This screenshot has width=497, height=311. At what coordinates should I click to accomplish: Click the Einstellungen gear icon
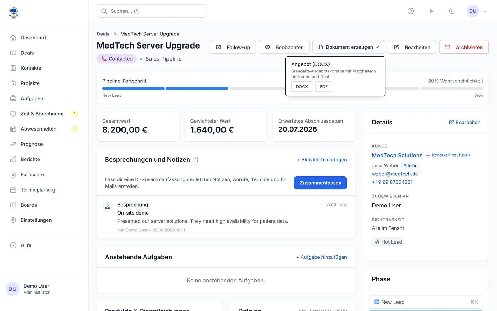click(x=13, y=220)
